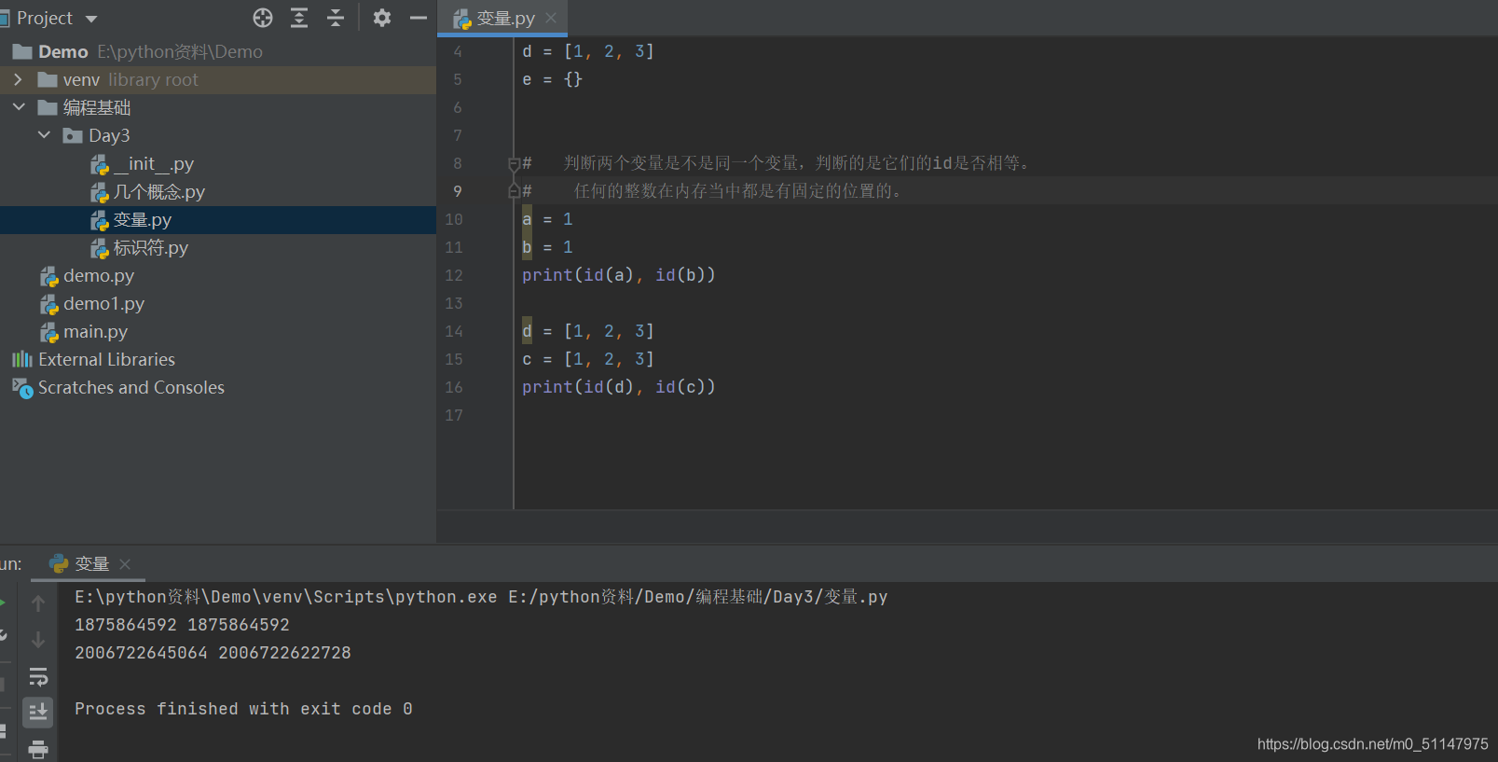Select the 变量 run tab

91,564
